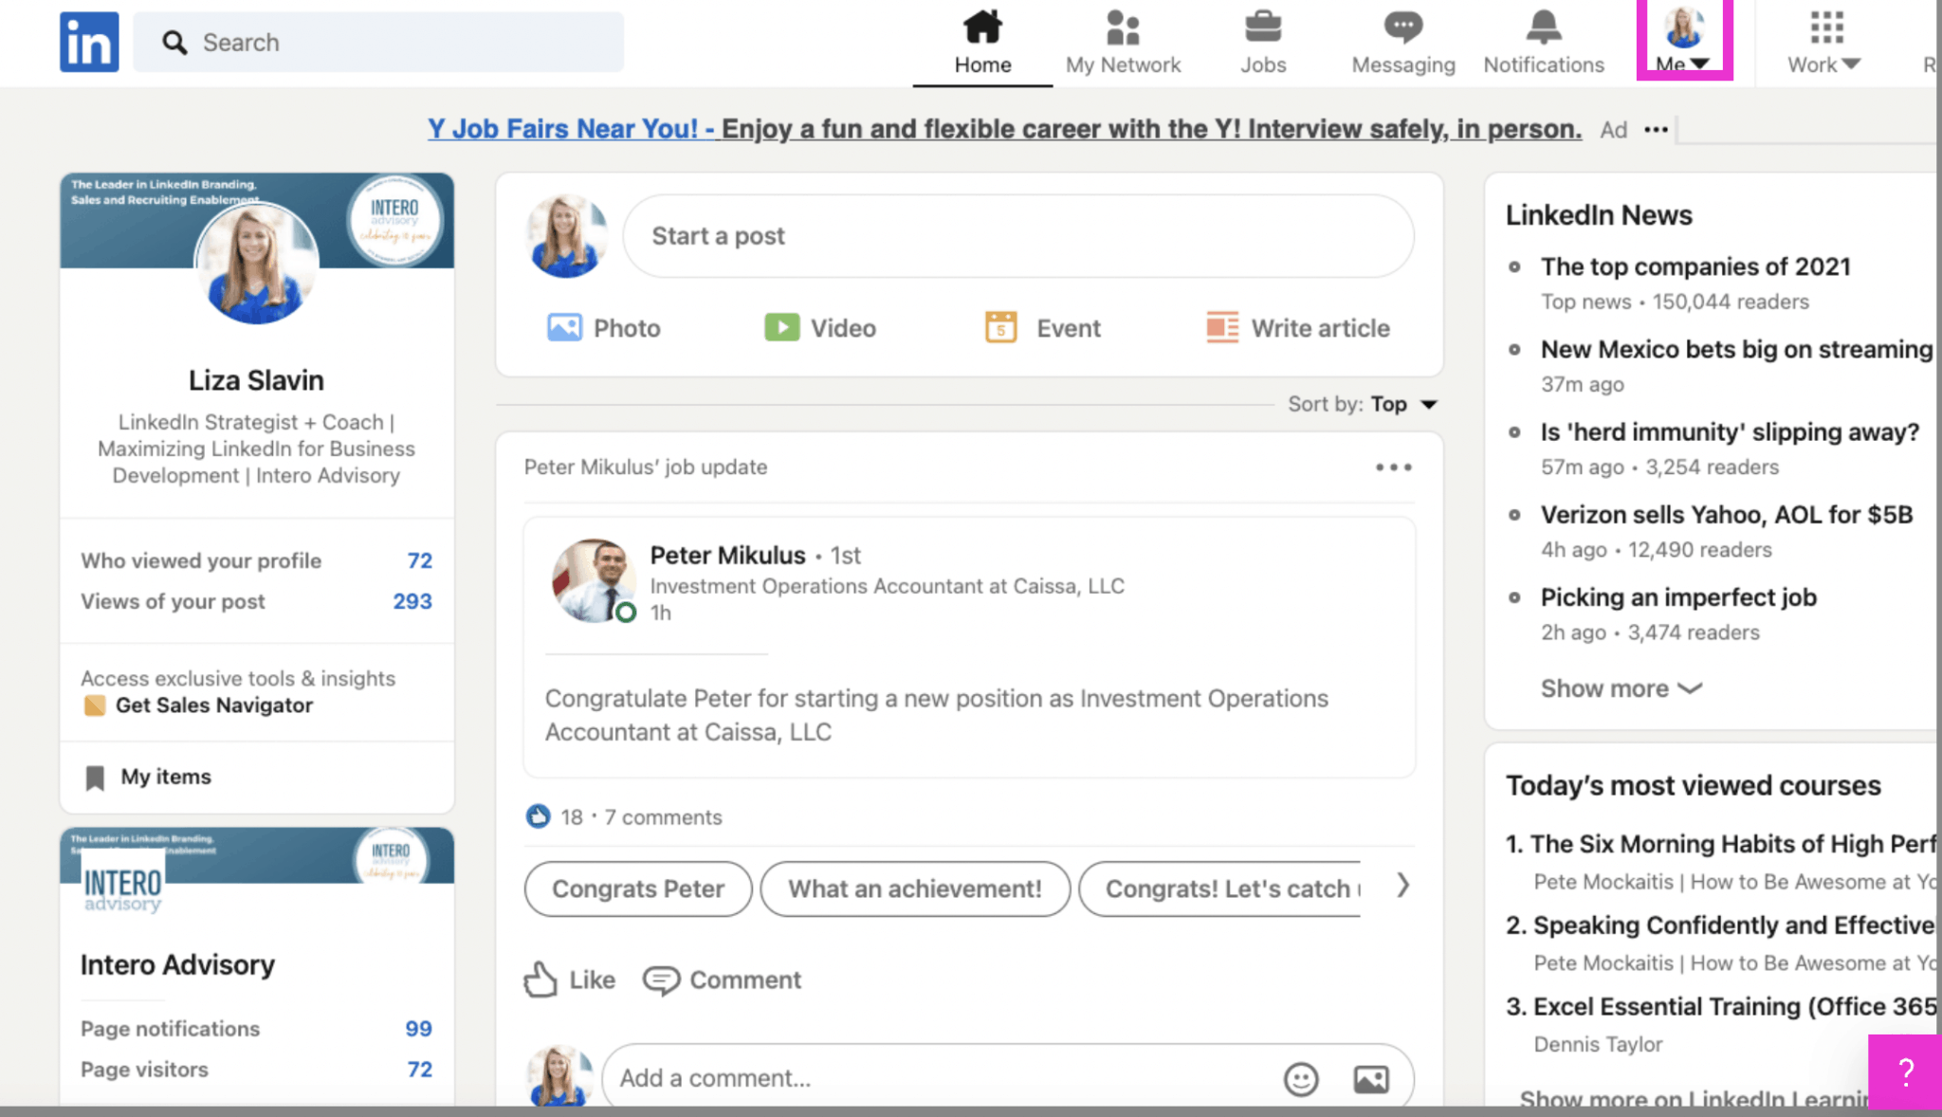
Task: Expand Show more LinkedIn News
Action: coord(1618,688)
